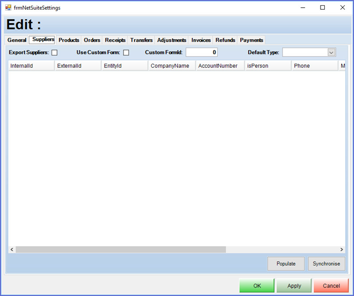View the Invoices tab
This screenshot has width=354, height=296.
(201, 40)
